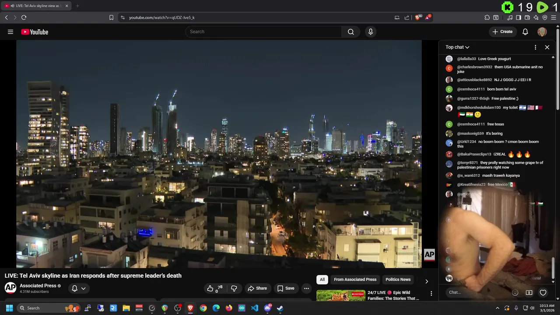
Task: Open a new browser tab
Action: click(x=77, y=6)
